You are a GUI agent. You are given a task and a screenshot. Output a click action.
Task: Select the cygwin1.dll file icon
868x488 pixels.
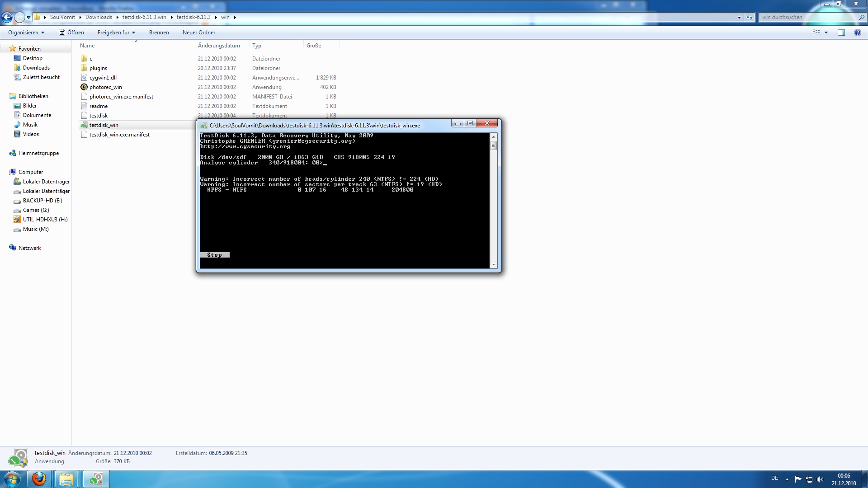(x=84, y=78)
